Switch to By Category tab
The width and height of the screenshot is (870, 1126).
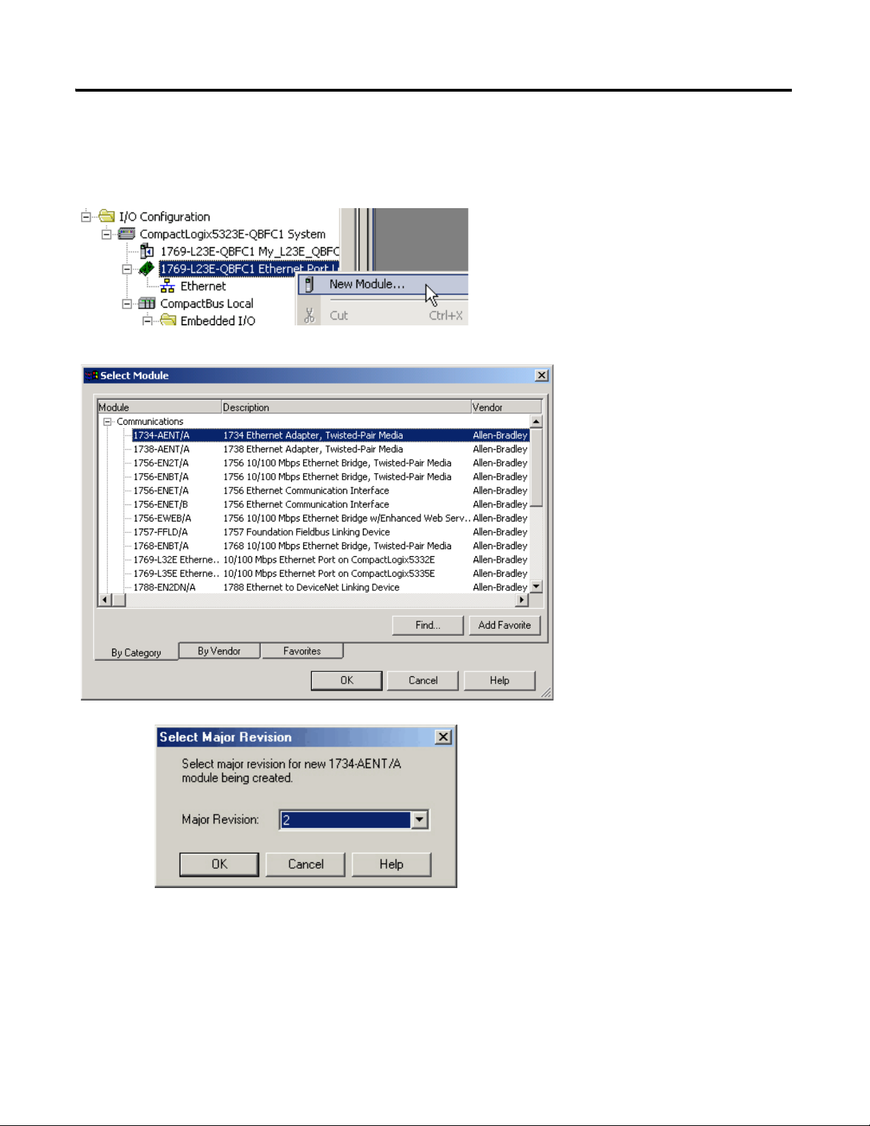click(x=136, y=652)
